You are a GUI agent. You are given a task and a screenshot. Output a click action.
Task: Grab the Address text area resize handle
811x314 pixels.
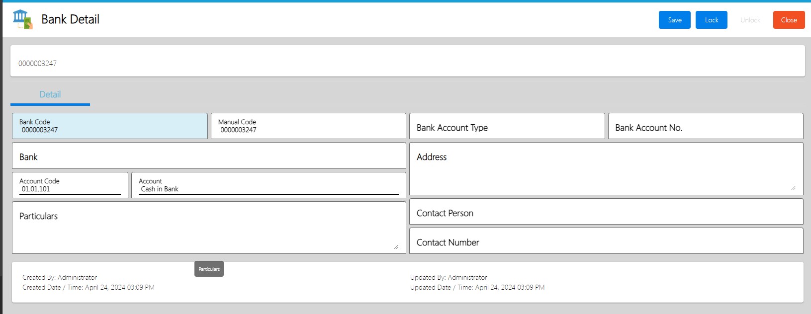click(793, 188)
